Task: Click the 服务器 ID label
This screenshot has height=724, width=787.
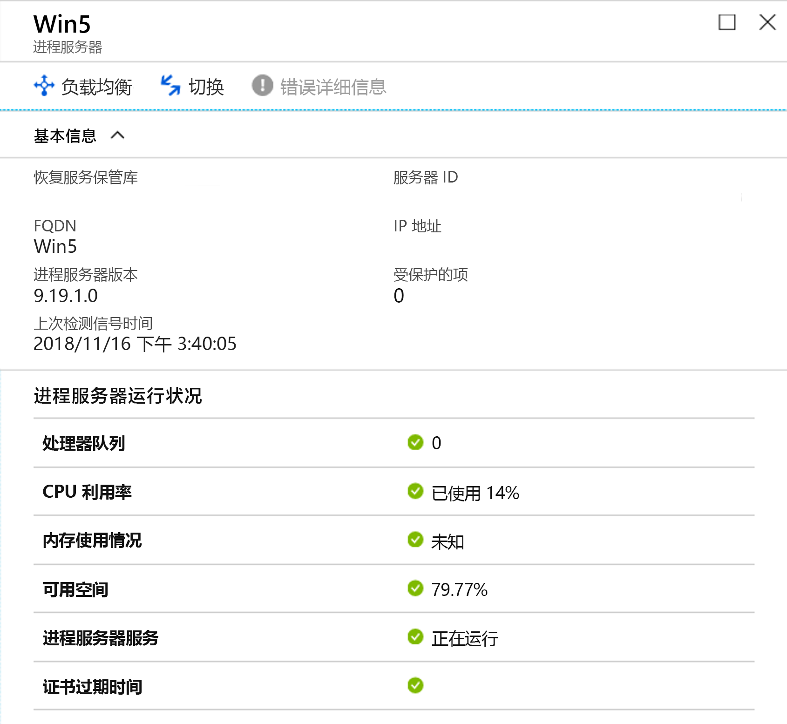Action: click(426, 177)
